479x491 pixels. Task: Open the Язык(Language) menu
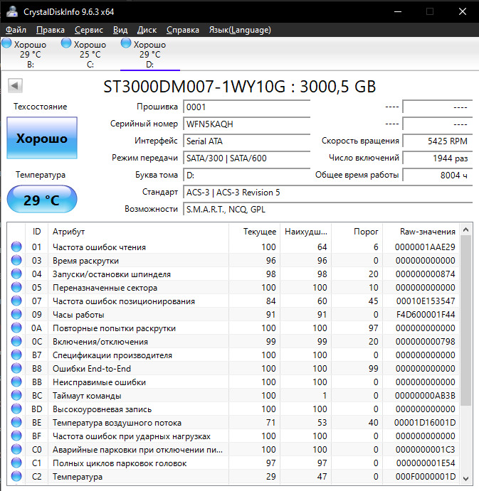pos(239,30)
